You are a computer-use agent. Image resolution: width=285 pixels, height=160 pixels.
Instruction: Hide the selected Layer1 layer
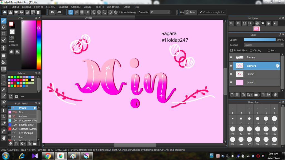point(231,66)
